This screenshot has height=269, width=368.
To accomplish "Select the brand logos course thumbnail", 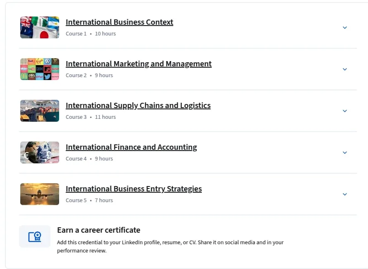I will tap(40, 69).
